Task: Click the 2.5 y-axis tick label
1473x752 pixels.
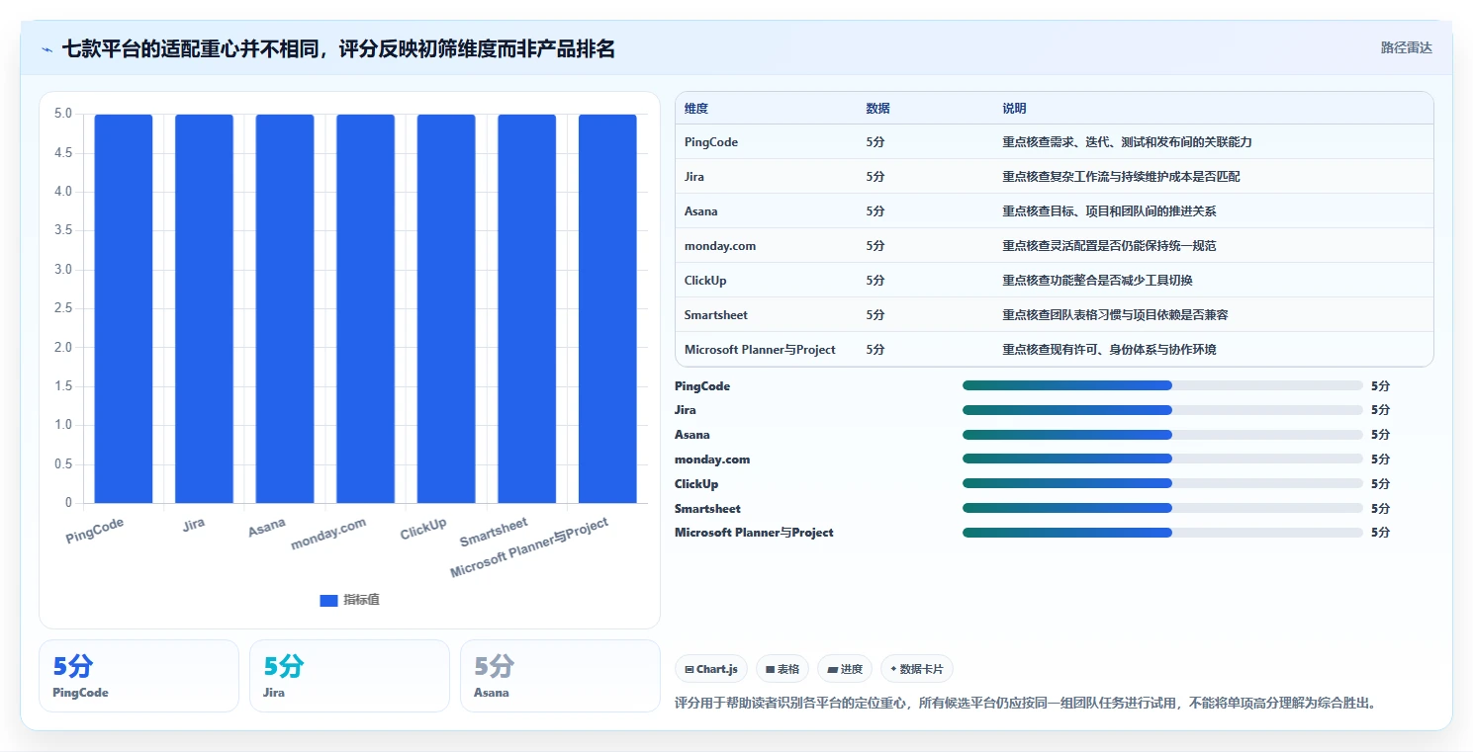Action: [63, 308]
